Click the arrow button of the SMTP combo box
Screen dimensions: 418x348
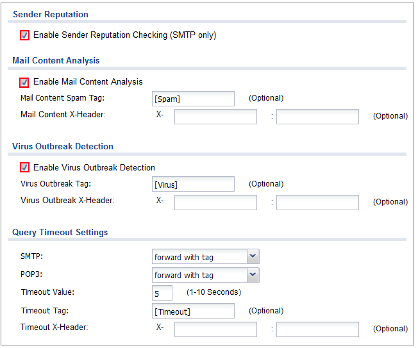pos(253,257)
